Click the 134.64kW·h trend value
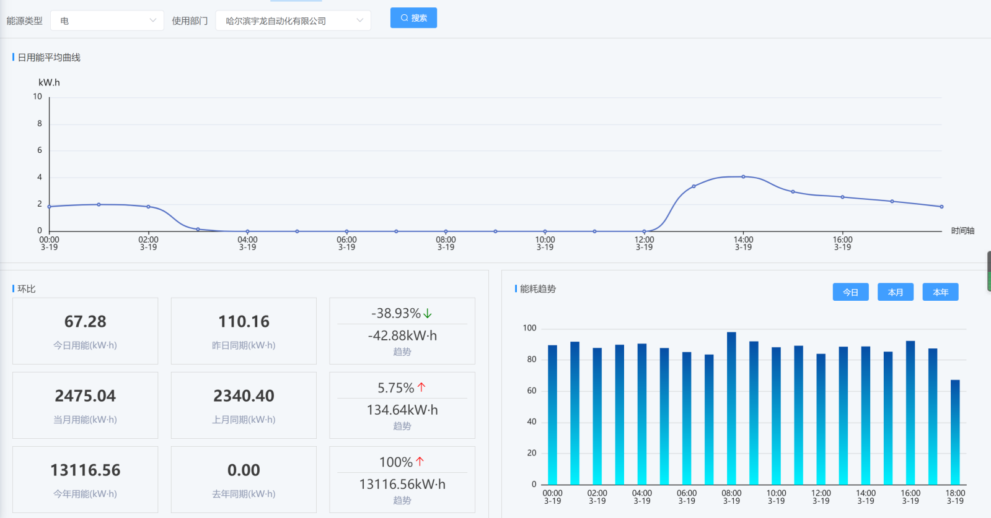Image resolution: width=991 pixels, height=518 pixels. [402, 410]
